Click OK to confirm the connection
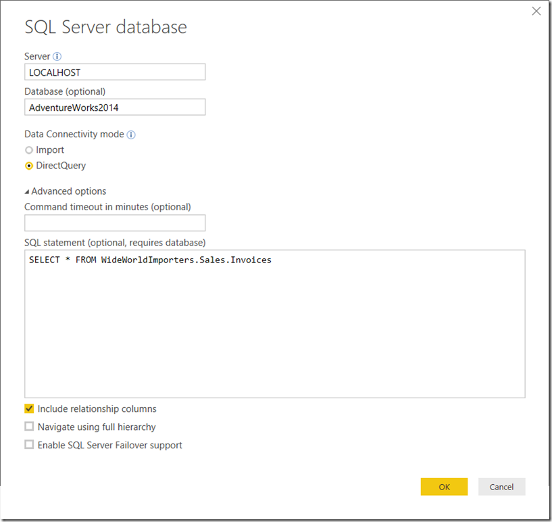 pyautogui.click(x=444, y=487)
